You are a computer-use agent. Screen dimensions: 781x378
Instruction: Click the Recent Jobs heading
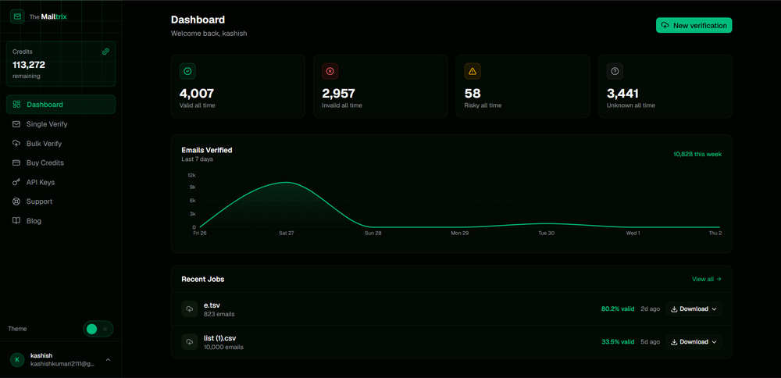click(x=203, y=279)
